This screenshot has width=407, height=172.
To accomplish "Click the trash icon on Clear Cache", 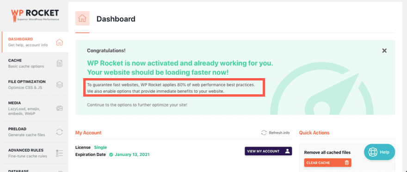I will pos(346,163).
